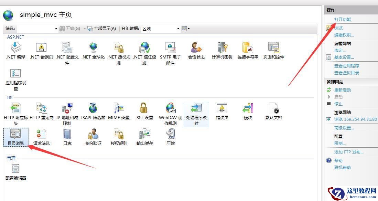
Task: Collapse the 管理 group header
Action: [x=11, y=158]
